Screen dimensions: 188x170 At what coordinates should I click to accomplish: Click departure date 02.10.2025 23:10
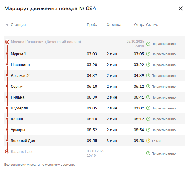point(135,43)
